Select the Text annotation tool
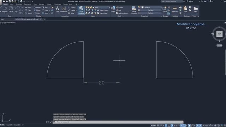This screenshot has height=127, width=226. [57, 10]
